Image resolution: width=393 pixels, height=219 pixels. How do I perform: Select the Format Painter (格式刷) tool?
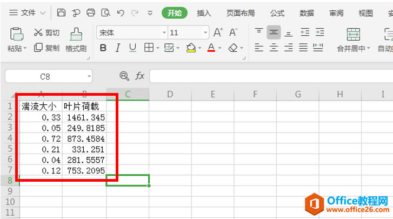point(76,40)
